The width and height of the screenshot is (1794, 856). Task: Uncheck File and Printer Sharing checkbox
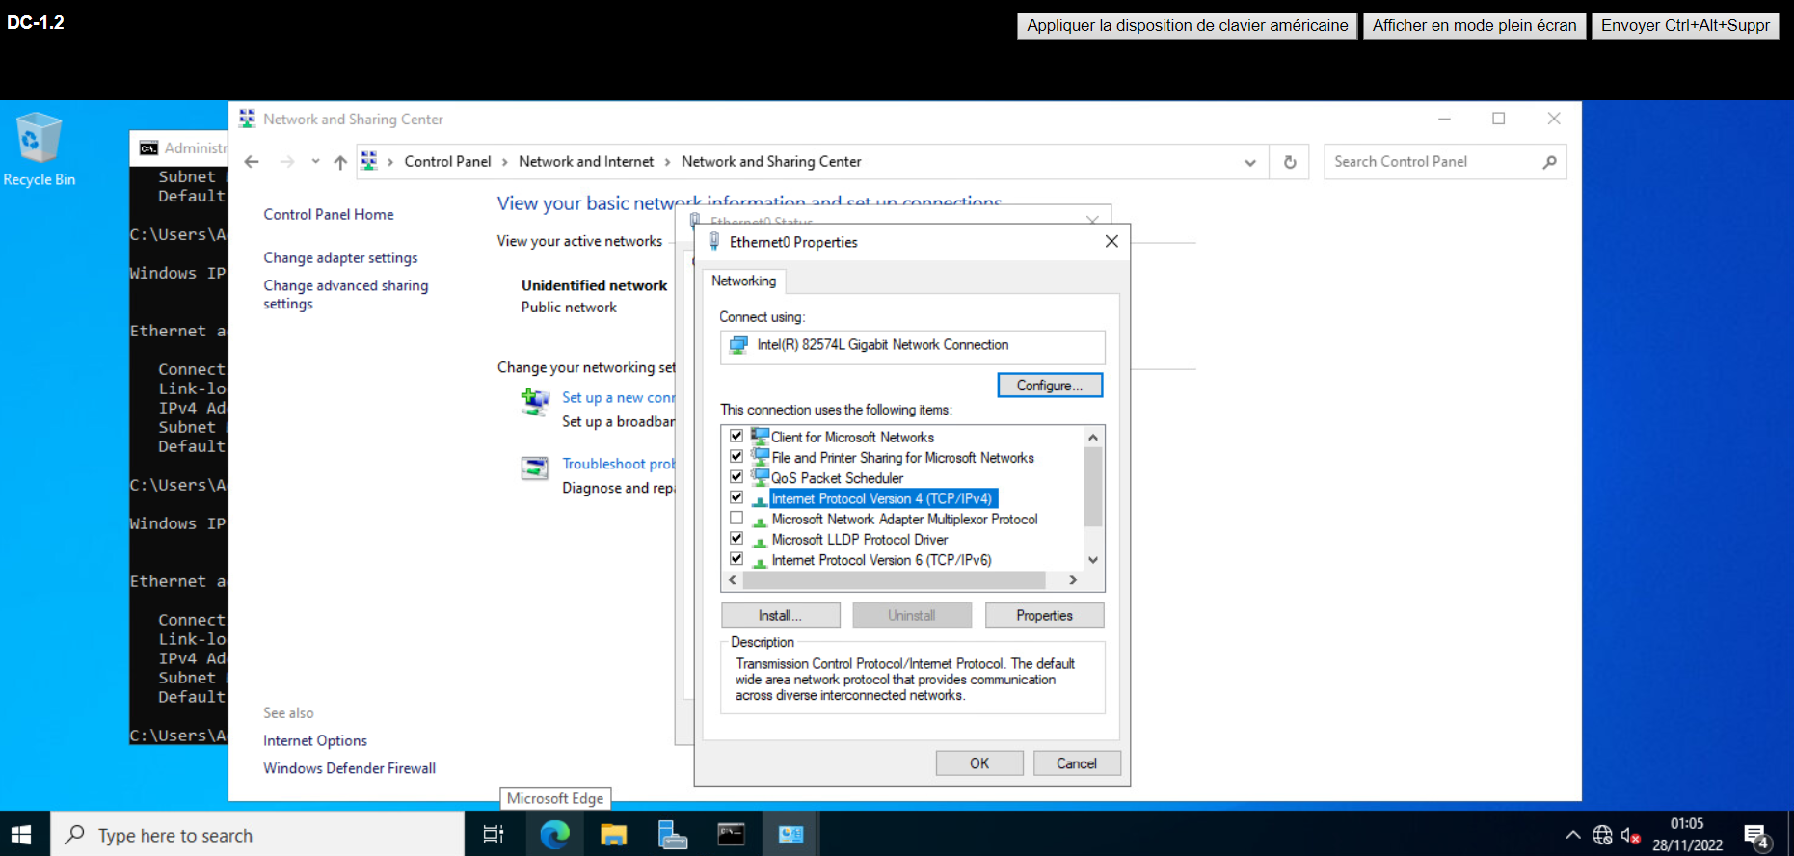736,457
